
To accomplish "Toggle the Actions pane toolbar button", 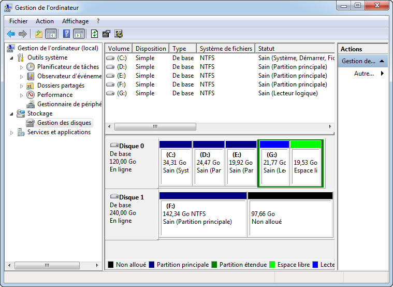I will pyautogui.click(x=79, y=34).
